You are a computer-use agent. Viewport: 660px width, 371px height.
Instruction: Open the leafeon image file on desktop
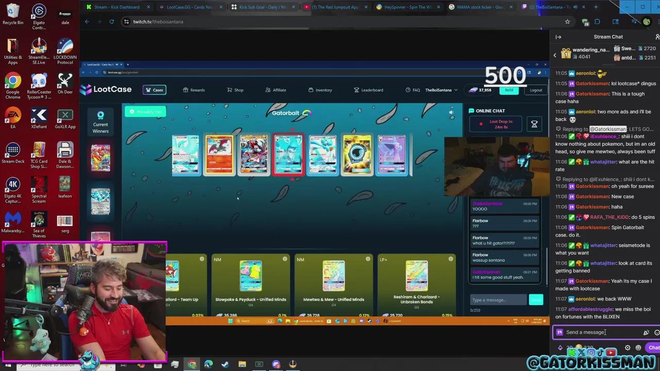click(x=65, y=188)
